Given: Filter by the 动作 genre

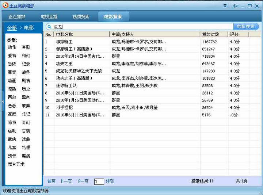Looking at the screenshot, I should (x=12, y=47).
